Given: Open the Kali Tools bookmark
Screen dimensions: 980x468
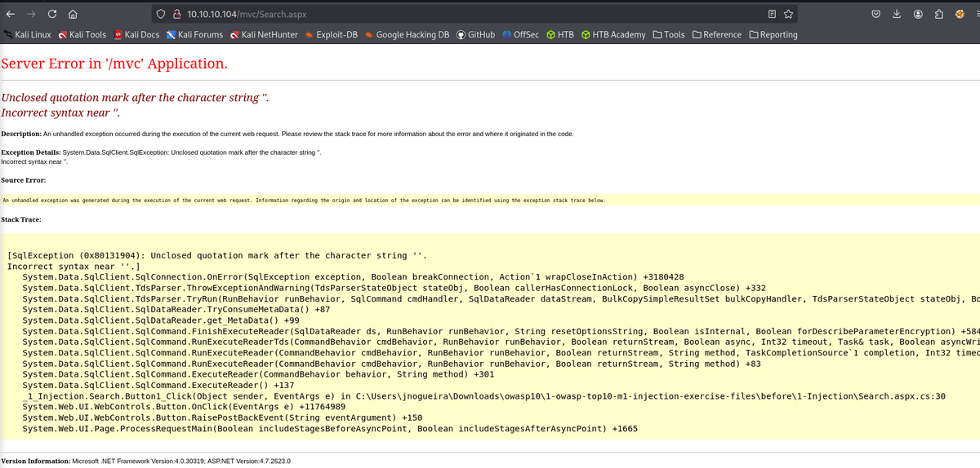Looking at the screenshot, I should [x=82, y=35].
